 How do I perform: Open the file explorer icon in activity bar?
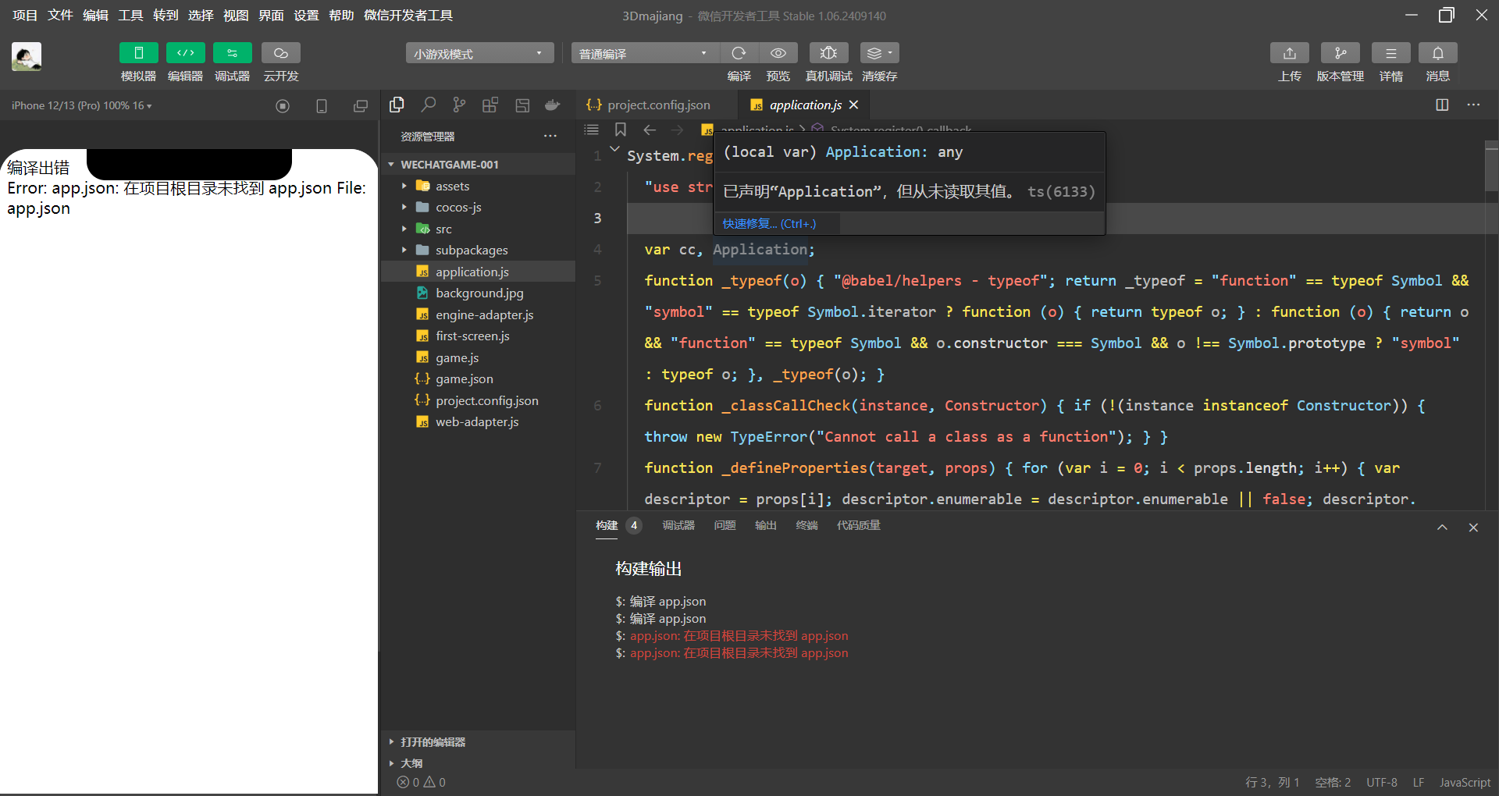point(397,105)
